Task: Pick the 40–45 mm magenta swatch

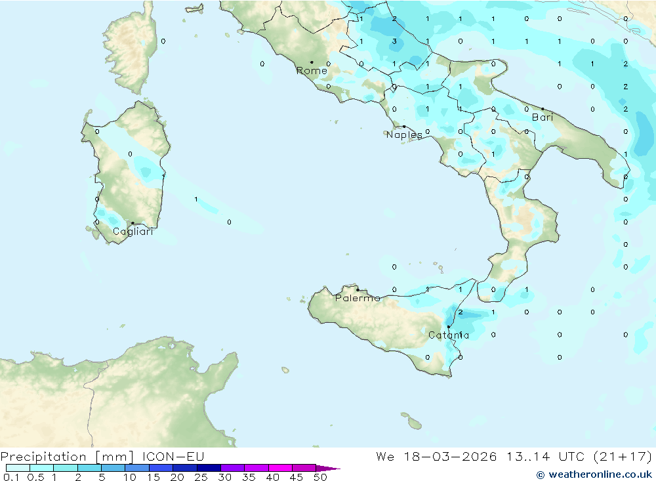Action: click(x=280, y=468)
